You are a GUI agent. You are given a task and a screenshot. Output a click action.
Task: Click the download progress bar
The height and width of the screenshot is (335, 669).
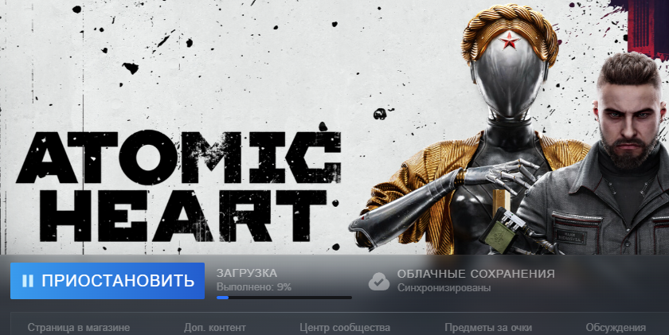pyautogui.click(x=284, y=298)
